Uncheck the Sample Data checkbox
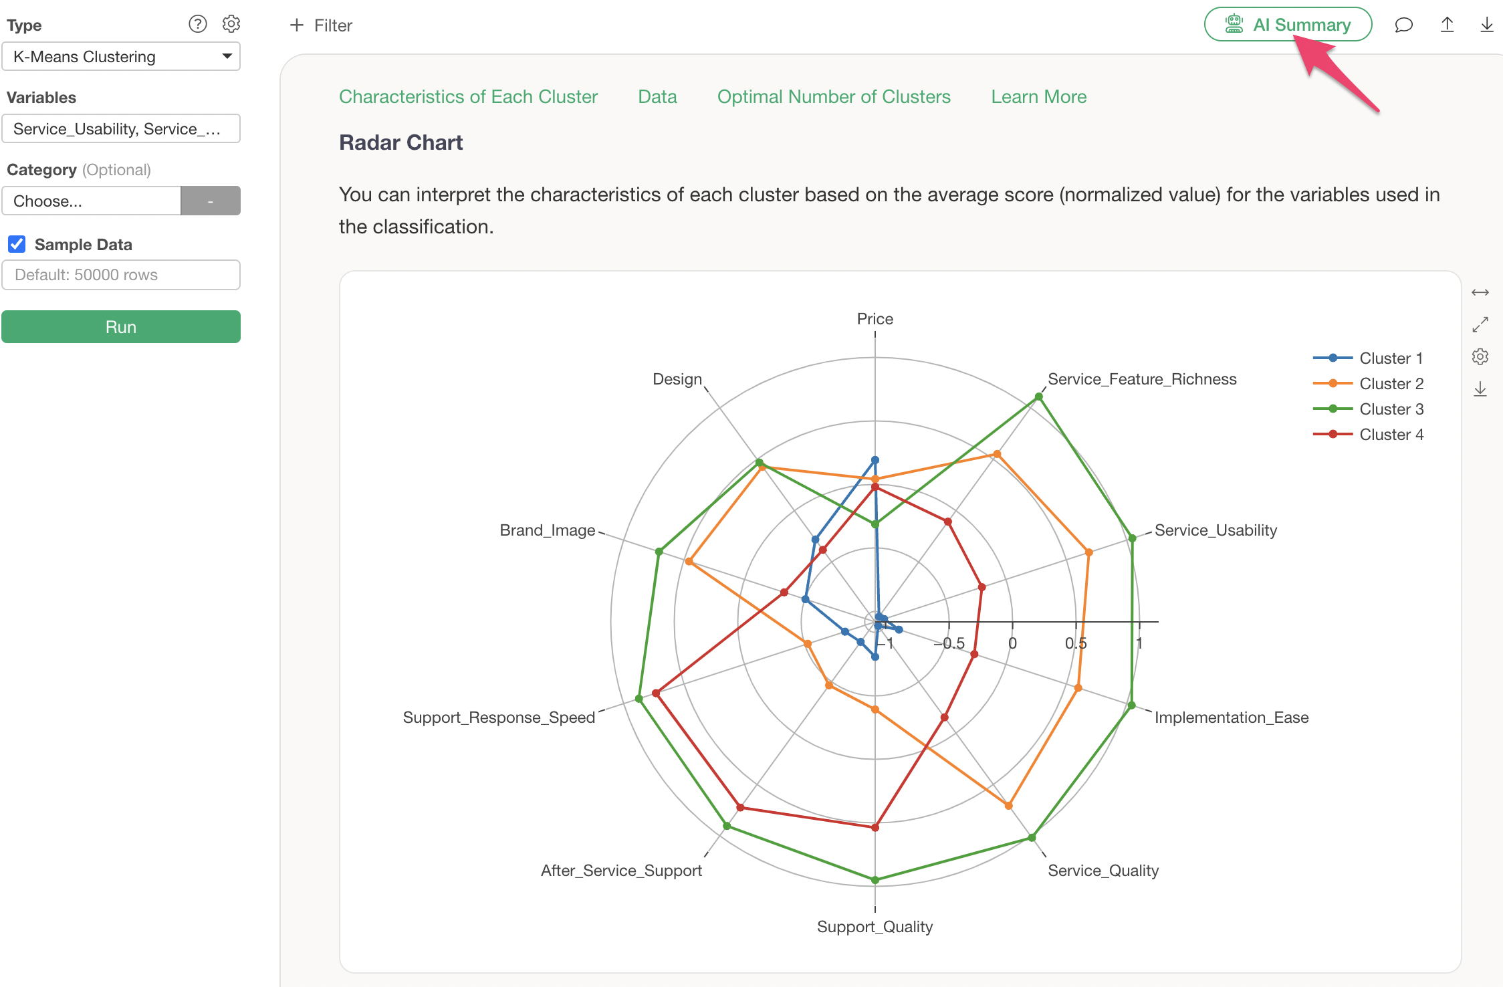Viewport: 1503px width, 987px height. click(17, 244)
